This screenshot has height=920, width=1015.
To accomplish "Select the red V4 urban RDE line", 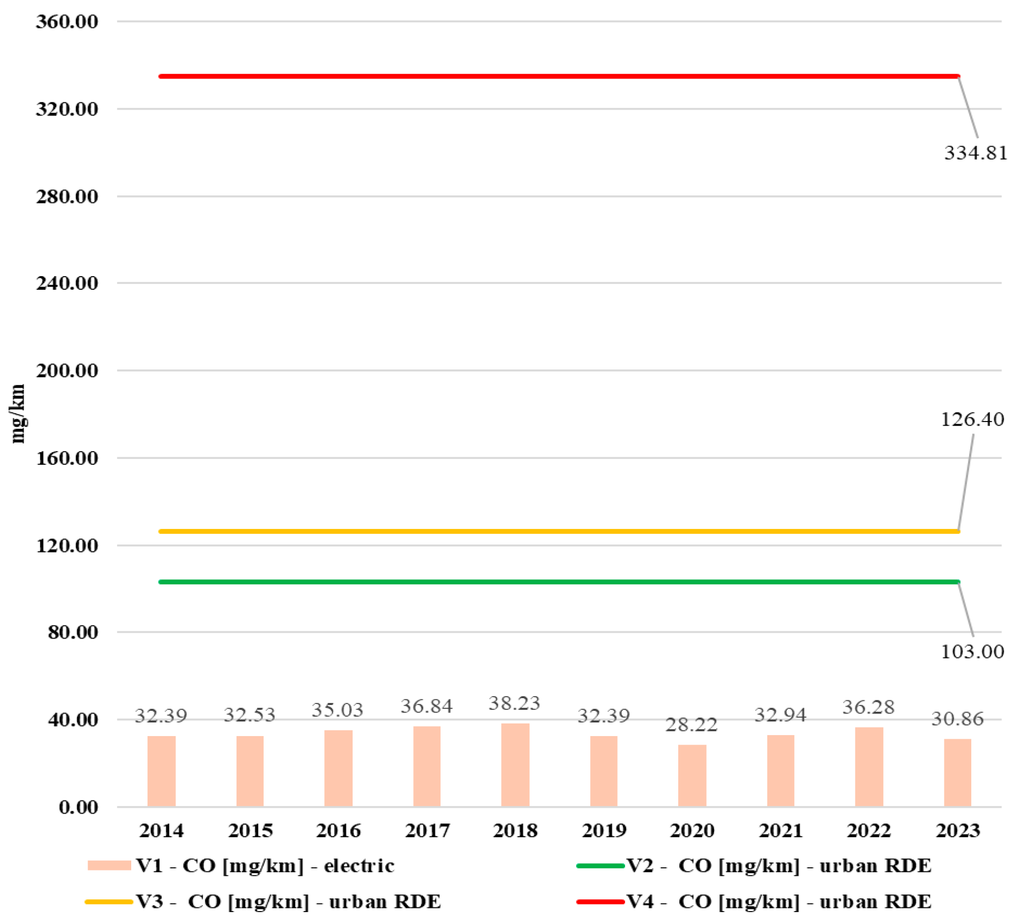I will point(559,76).
